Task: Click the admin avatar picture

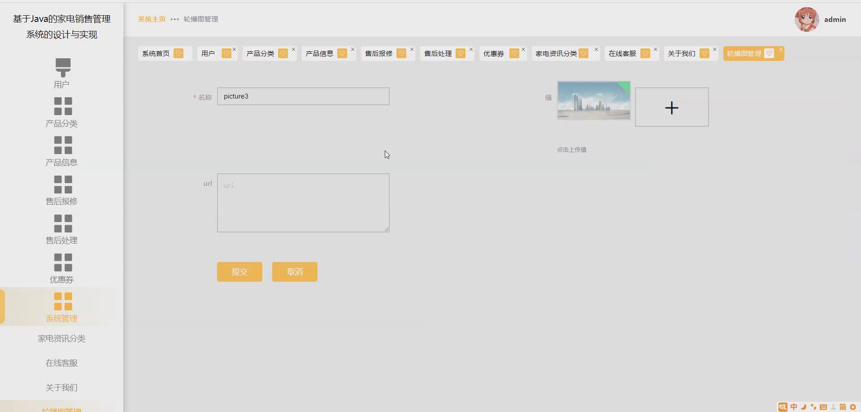Action: point(806,19)
